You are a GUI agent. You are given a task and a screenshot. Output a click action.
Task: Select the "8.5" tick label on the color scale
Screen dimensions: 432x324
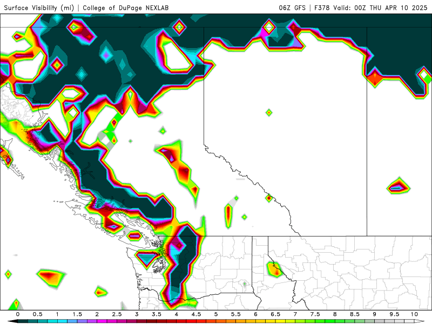click(x=355, y=314)
